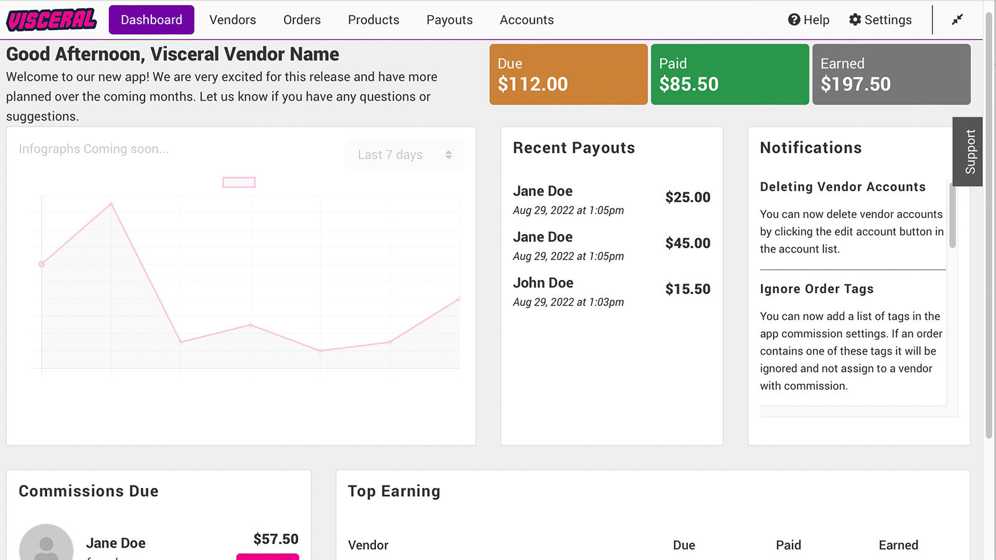This screenshot has height=560, width=996.
Task: Open Settings from the top bar
Action: pyautogui.click(x=880, y=20)
